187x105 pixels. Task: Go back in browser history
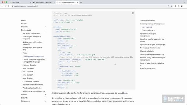(x=2, y=6)
